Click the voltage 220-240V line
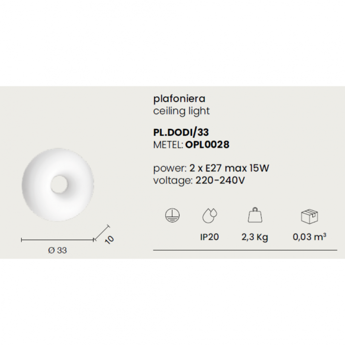Screen dimensions: 345x345 click(x=199, y=181)
